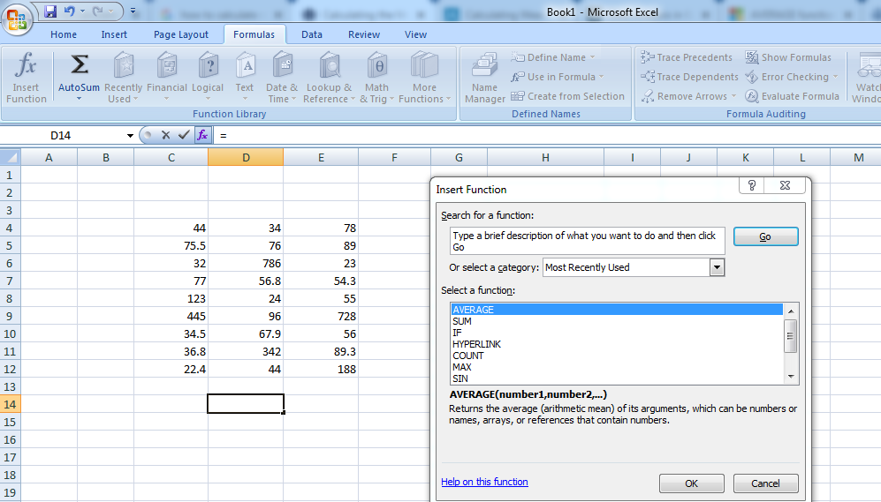Click the AutoSum sigma icon
Viewport: 881px width, 502px height.
point(79,65)
